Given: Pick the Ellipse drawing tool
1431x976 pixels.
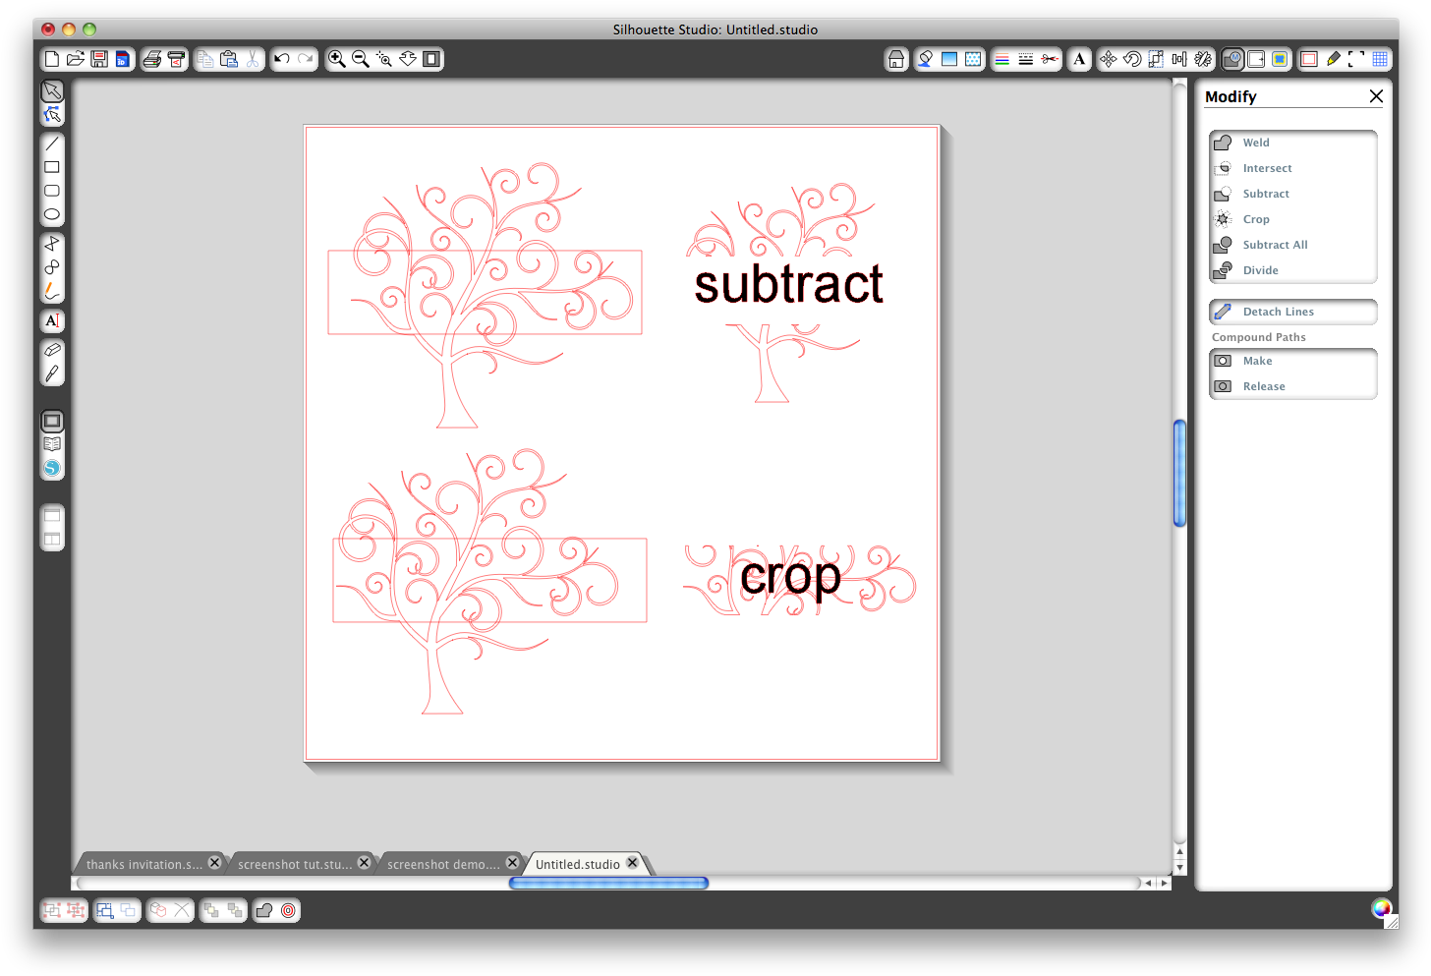Looking at the screenshot, I should [52, 214].
